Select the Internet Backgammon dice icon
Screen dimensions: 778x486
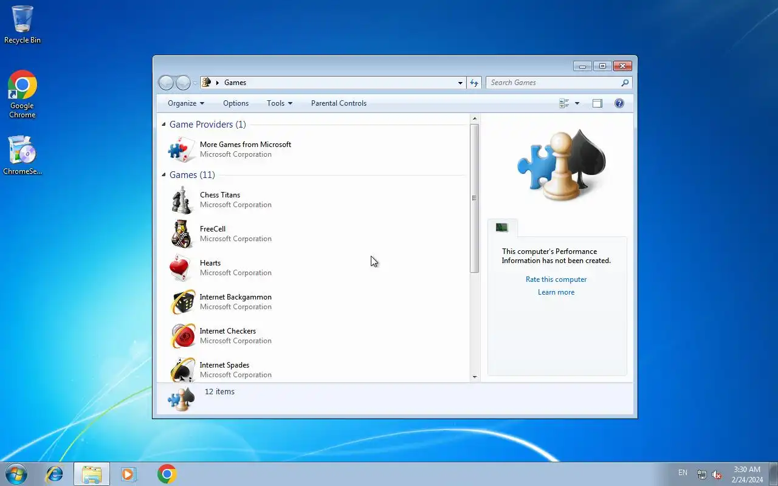(182, 302)
